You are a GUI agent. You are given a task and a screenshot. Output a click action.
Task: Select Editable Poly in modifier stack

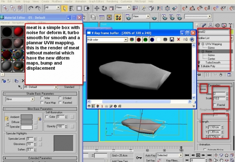coord(208,66)
